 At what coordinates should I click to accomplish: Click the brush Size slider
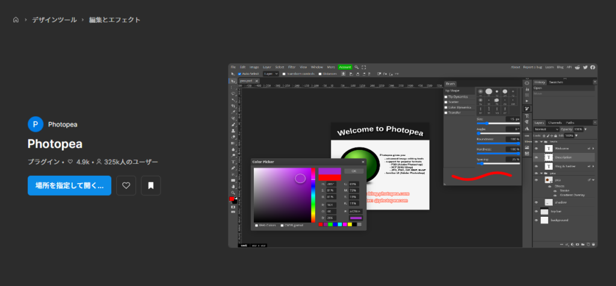click(499, 123)
